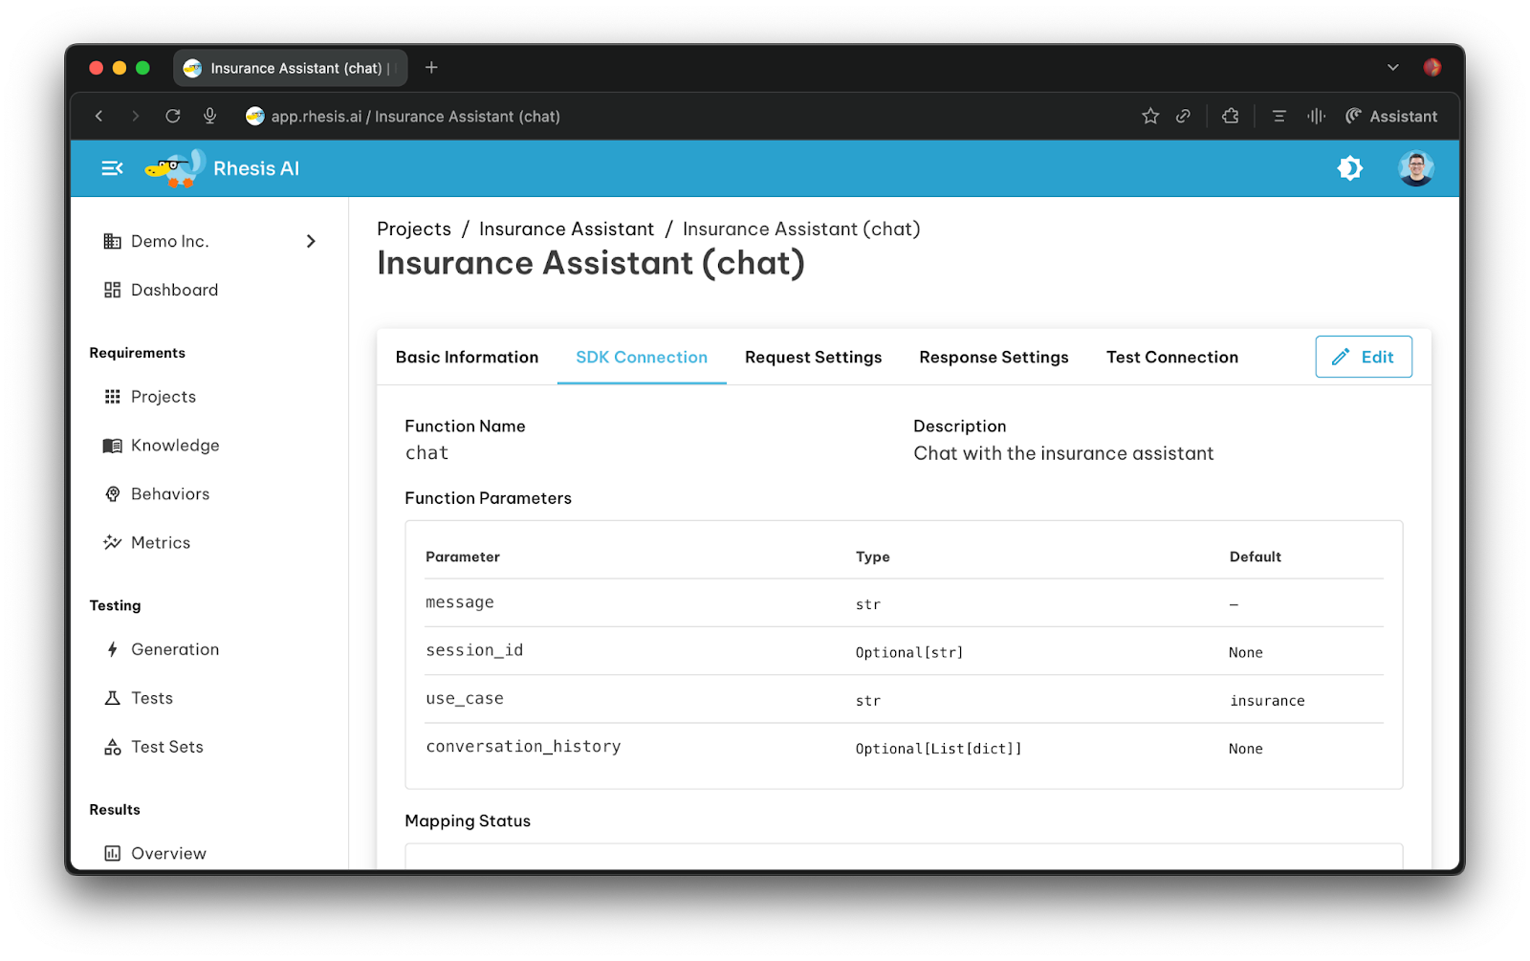The width and height of the screenshot is (1530, 961).
Task: Go back with browser back arrow
Action: click(x=98, y=116)
